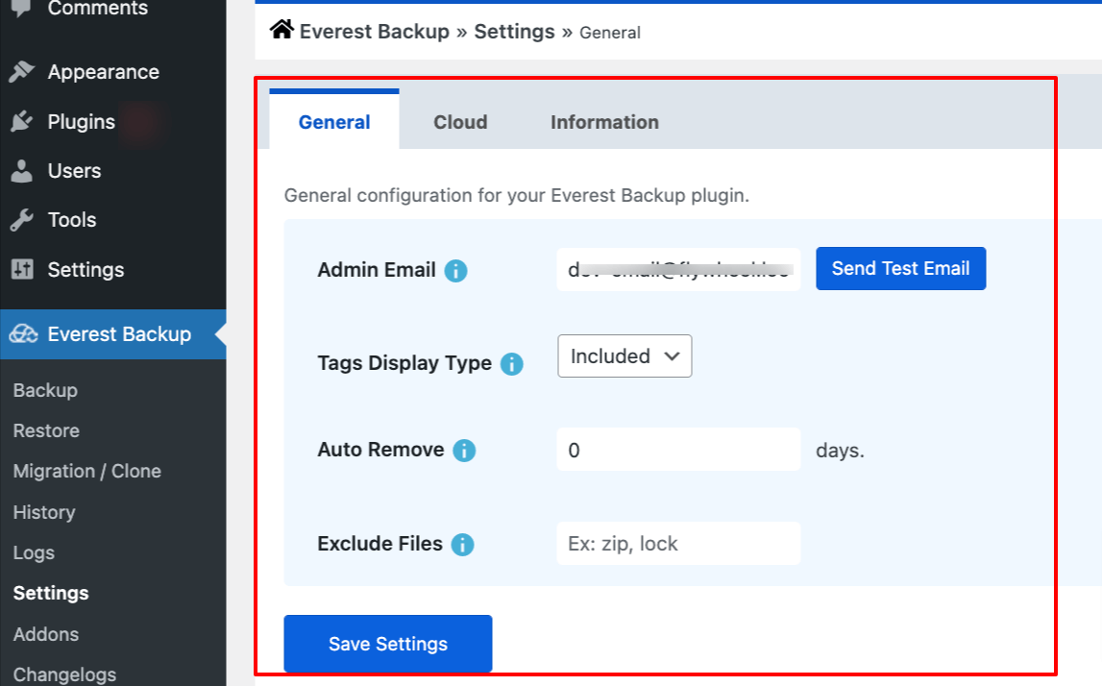The height and width of the screenshot is (686, 1102).
Task: Click the home icon in the breadcrumb
Action: pos(280,30)
